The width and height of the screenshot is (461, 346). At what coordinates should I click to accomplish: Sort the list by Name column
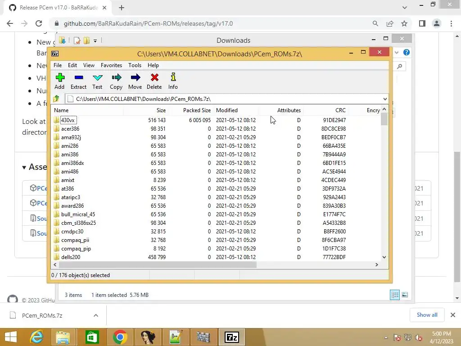coord(87,110)
